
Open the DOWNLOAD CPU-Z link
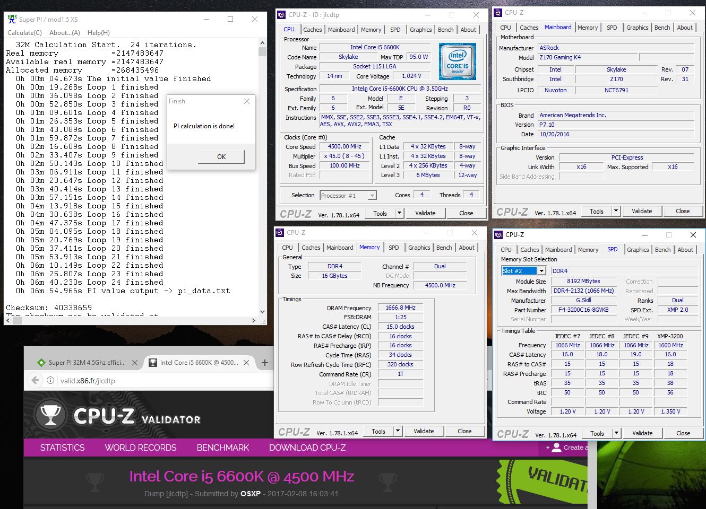pyautogui.click(x=307, y=447)
